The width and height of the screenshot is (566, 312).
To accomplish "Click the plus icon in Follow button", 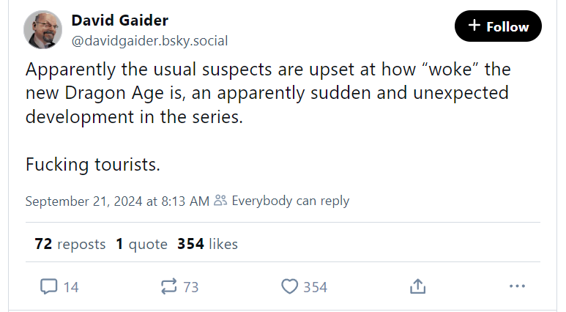I will [x=474, y=26].
